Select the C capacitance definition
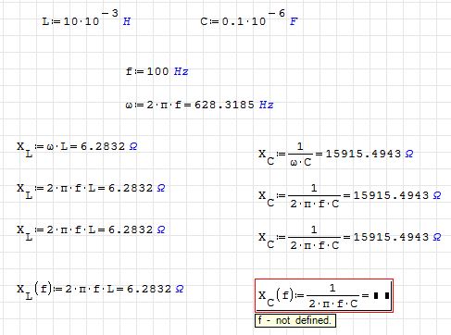Image resolution: width=451 pixels, height=335 pixels. coord(249,18)
